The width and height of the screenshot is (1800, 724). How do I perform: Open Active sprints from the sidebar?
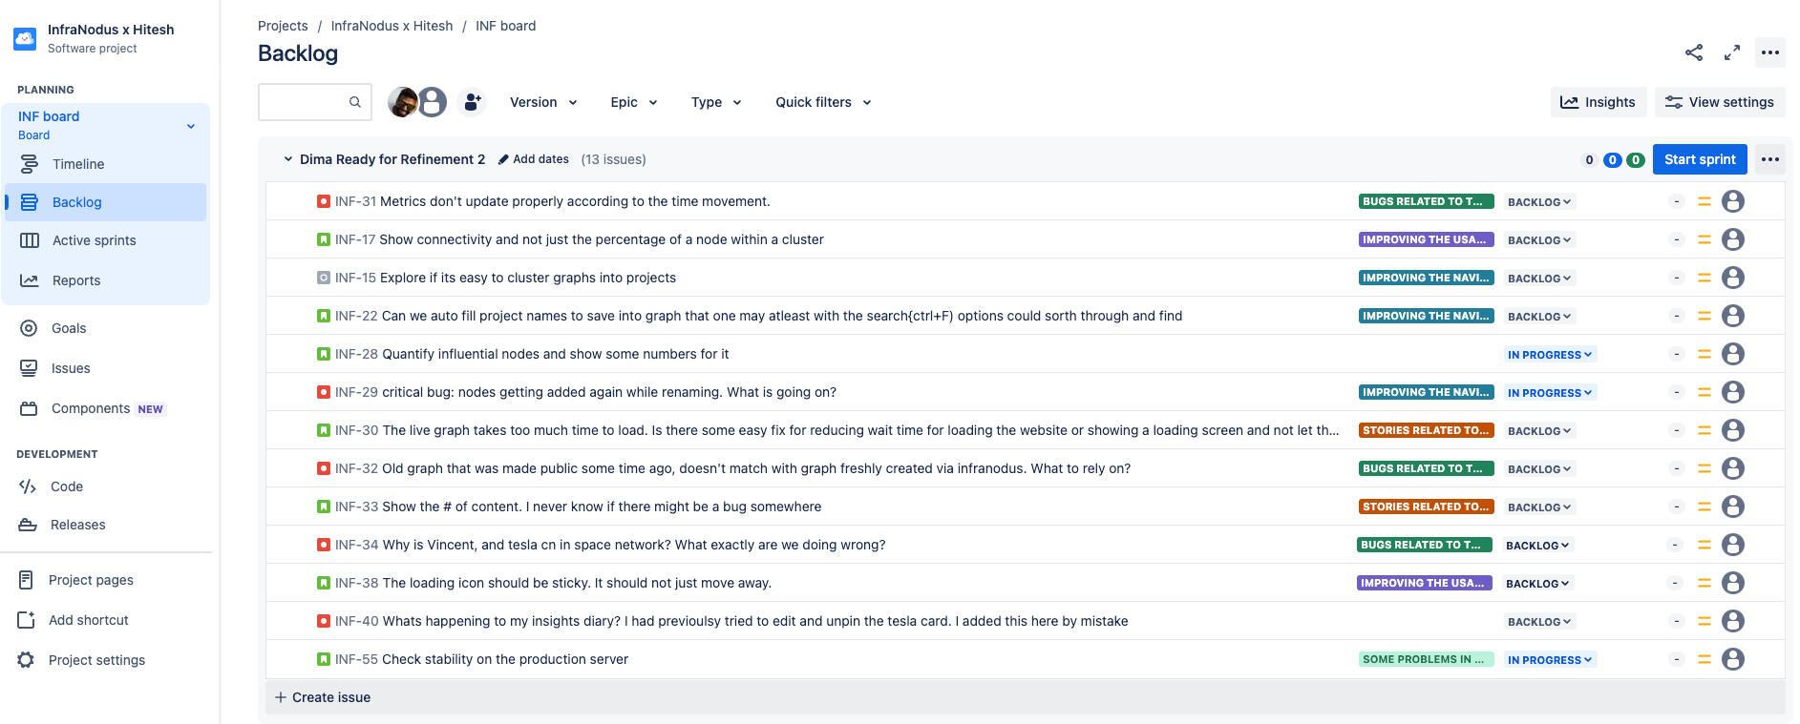click(x=94, y=240)
